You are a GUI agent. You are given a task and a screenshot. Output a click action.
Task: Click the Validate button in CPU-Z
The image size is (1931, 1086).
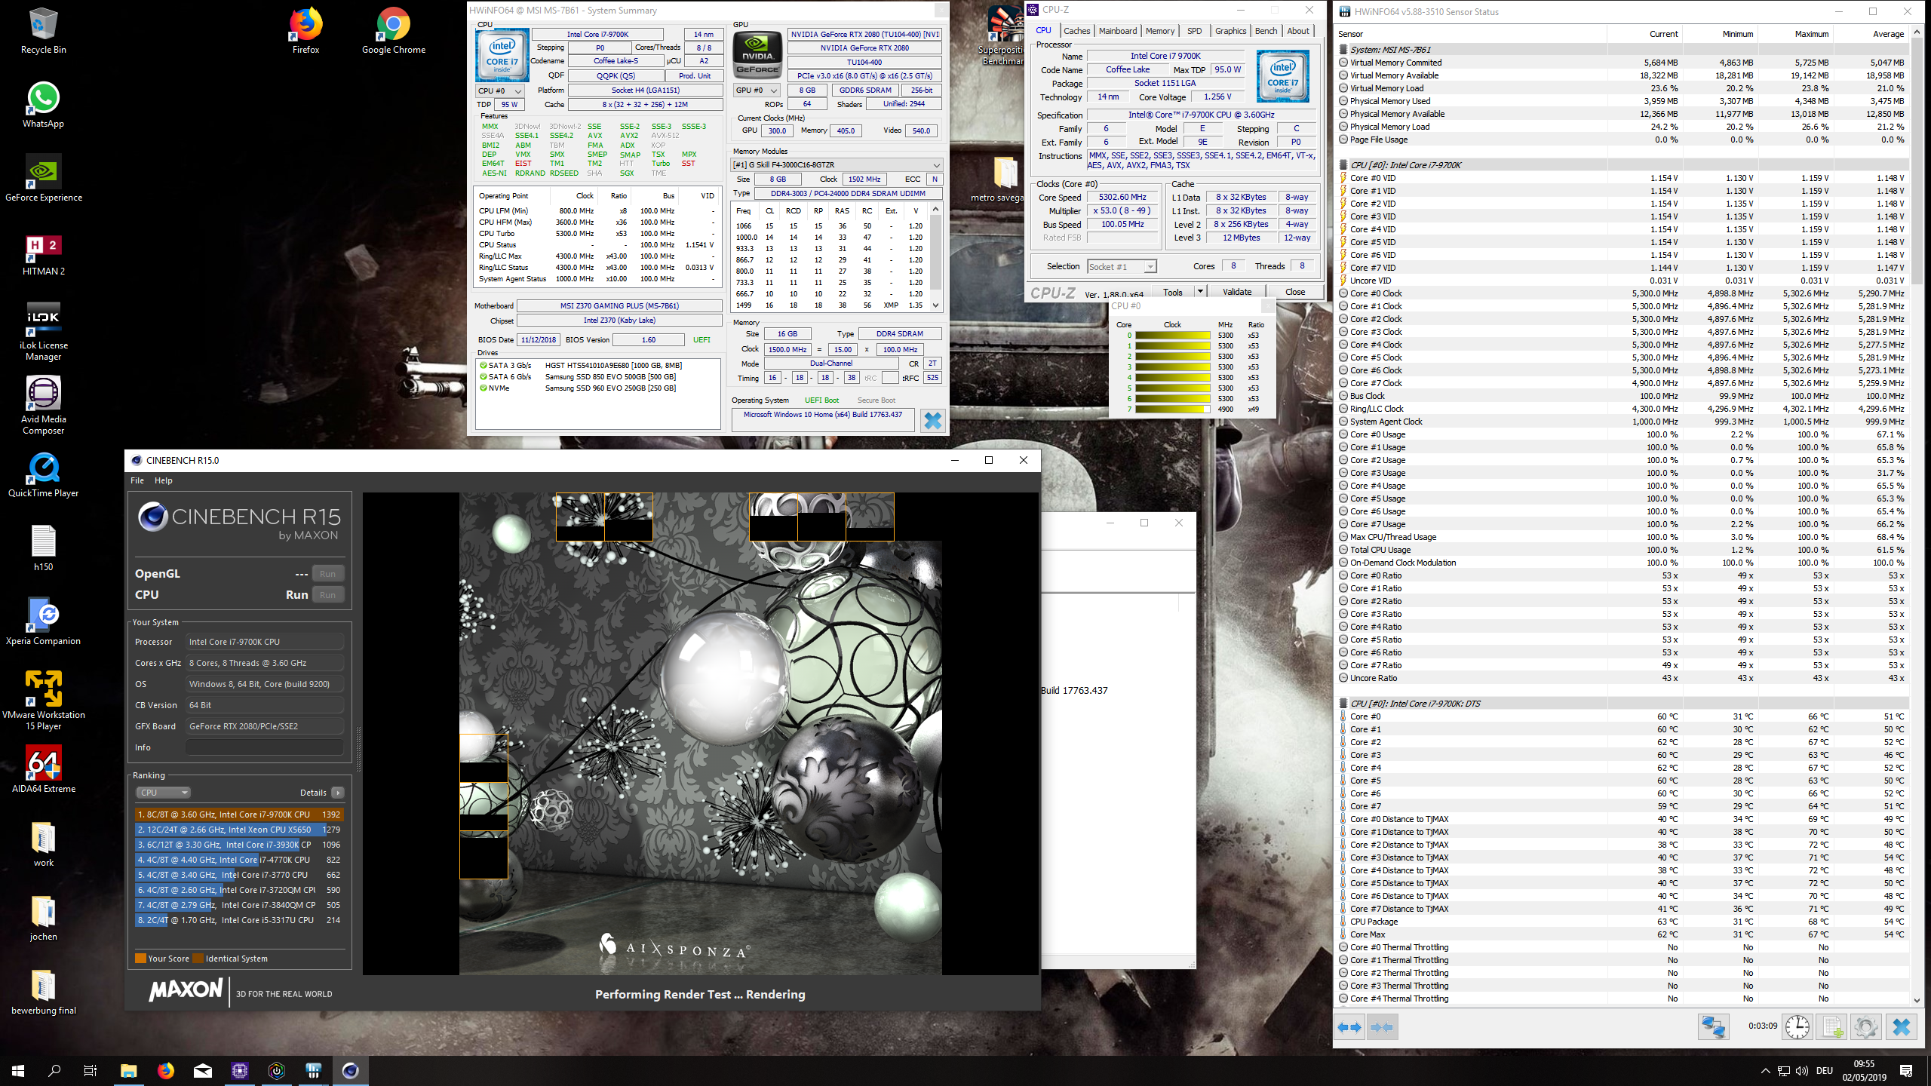pyautogui.click(x=1236, y=292)
